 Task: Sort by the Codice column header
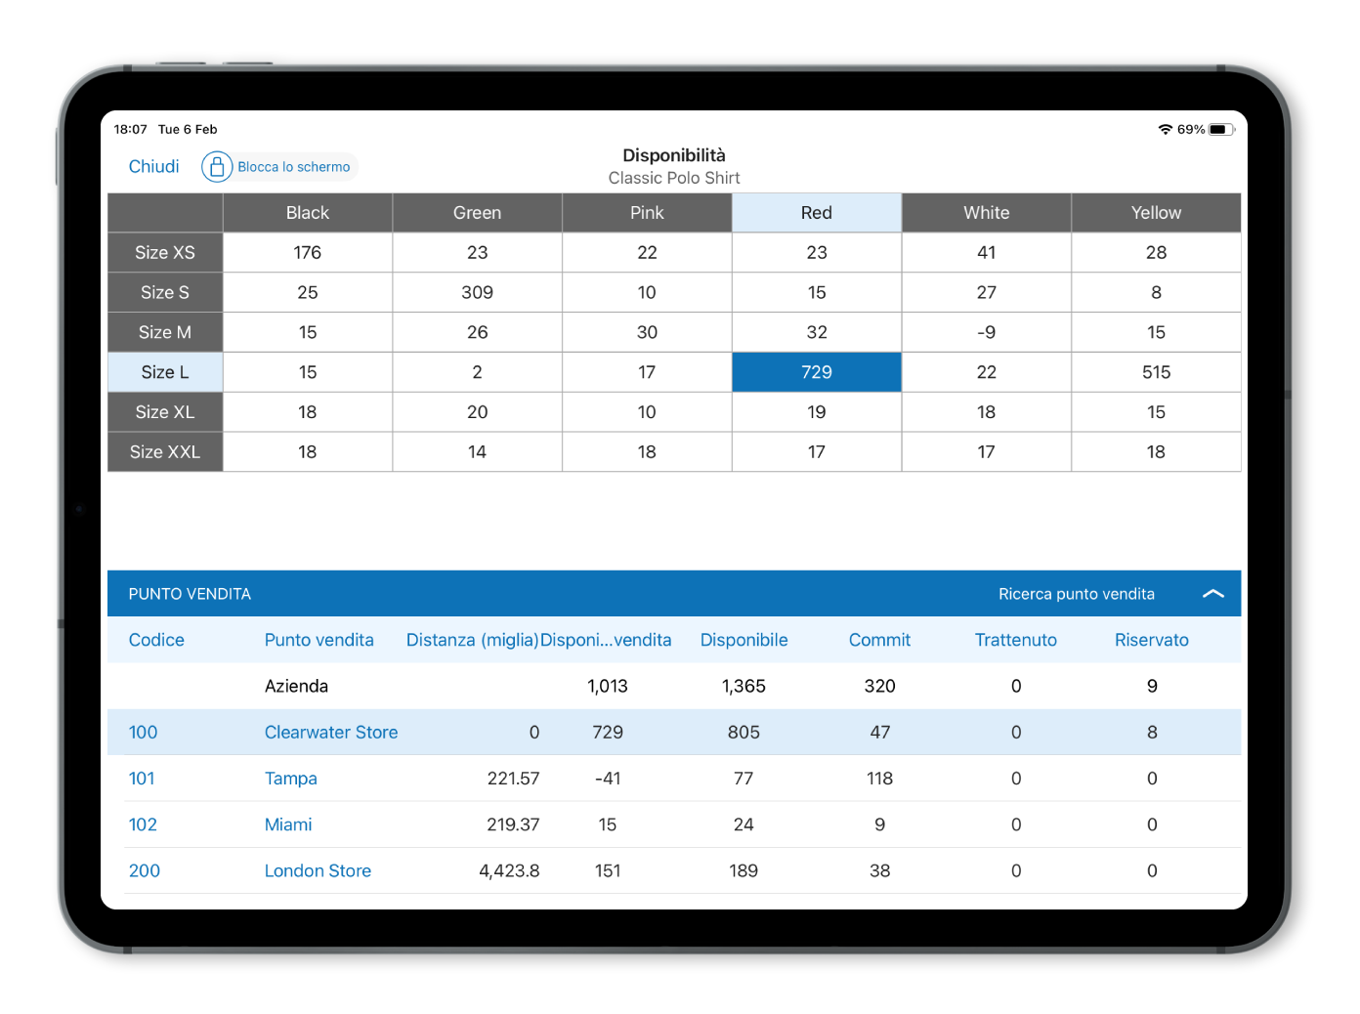click(x=156, y=640)
